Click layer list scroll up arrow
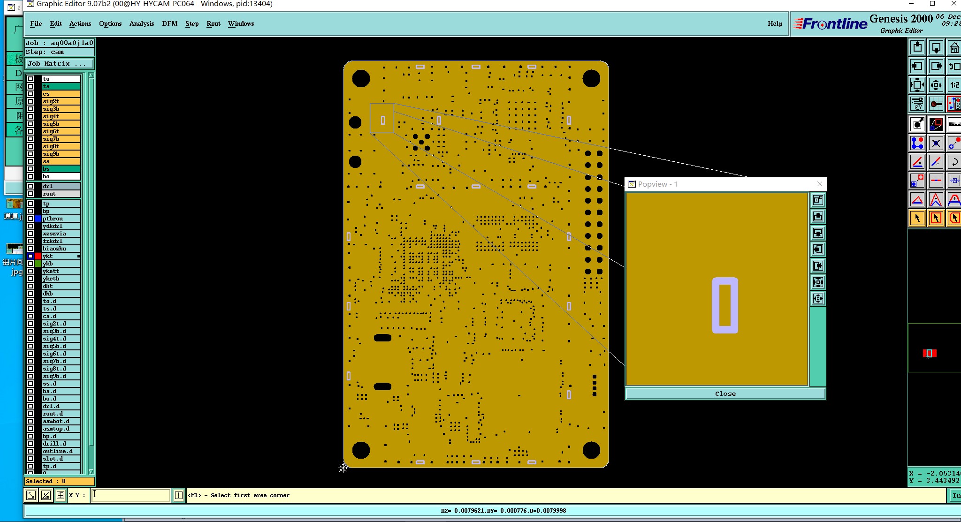The height and width of the screenshot is (522, 961). click(91, 76)
